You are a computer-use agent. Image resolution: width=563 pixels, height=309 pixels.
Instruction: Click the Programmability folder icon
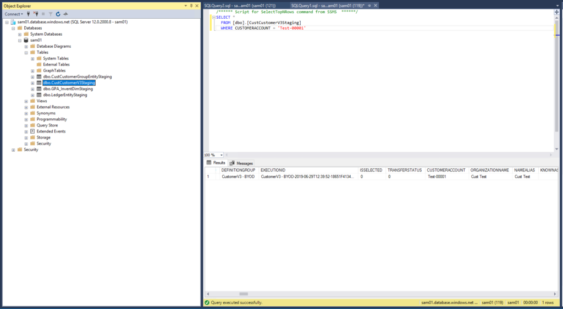coord(32,119)
